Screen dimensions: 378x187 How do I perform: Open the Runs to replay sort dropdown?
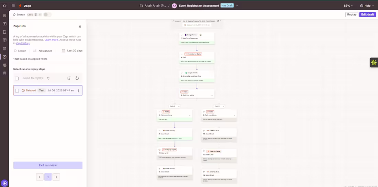[36, 78]
